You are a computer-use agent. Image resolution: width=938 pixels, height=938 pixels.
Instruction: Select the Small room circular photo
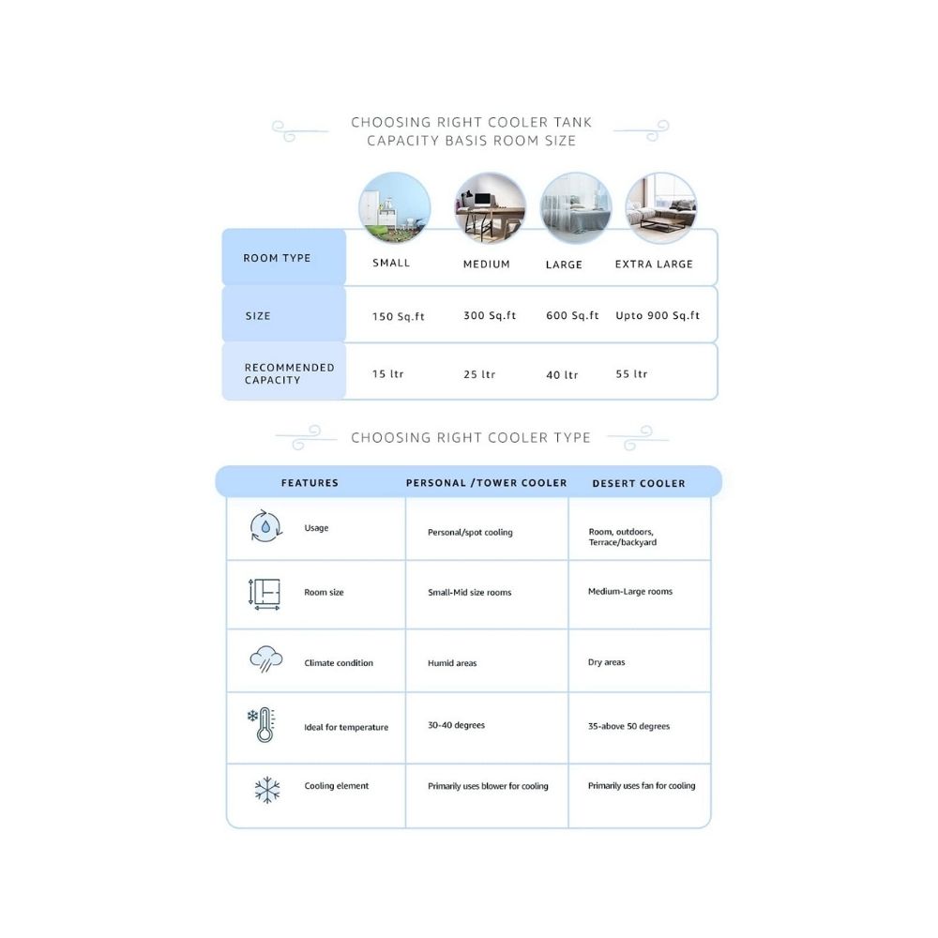pos(394,207)
